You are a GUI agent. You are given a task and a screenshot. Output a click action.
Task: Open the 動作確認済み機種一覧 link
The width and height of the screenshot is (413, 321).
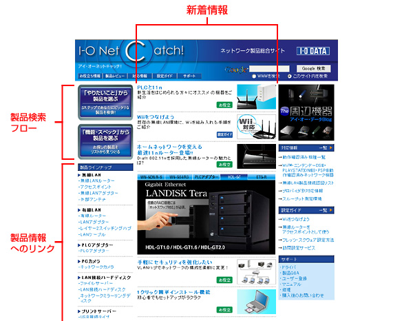pos(304,157)
